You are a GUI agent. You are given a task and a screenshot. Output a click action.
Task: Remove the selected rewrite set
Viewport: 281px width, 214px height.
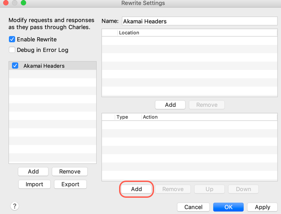tap(70, 171)
